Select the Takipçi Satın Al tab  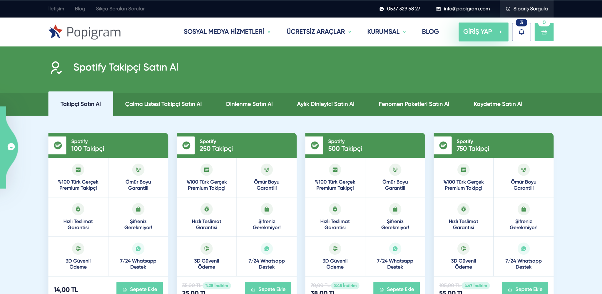pyautogui.click(x=81, y=104)
